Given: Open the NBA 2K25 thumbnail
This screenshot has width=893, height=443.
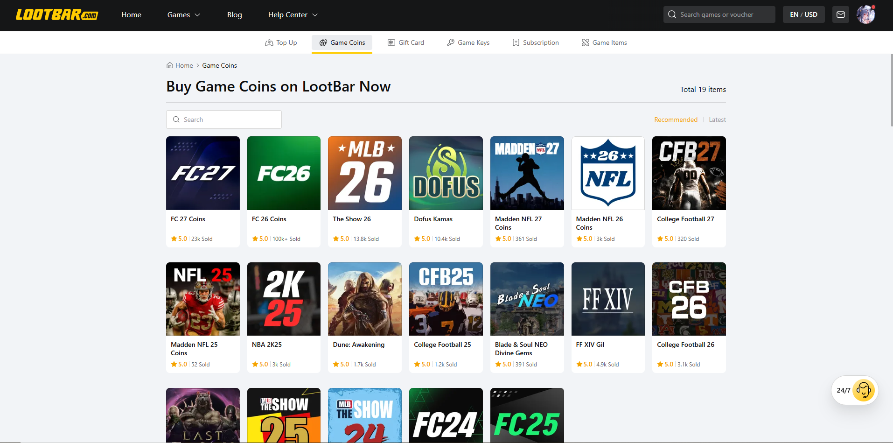Looking at the screenshot, I should coord(284,299).
